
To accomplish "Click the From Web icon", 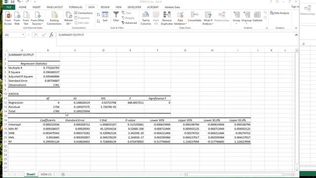I will pyautogui.click(x=17, y=18).
